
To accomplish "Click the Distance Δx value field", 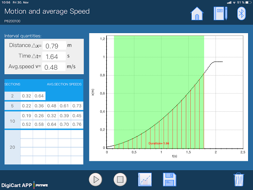I will [54, 46].
